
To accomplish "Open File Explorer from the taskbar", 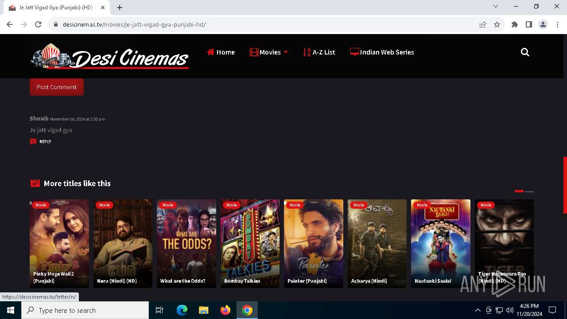I will pos(204,310).
